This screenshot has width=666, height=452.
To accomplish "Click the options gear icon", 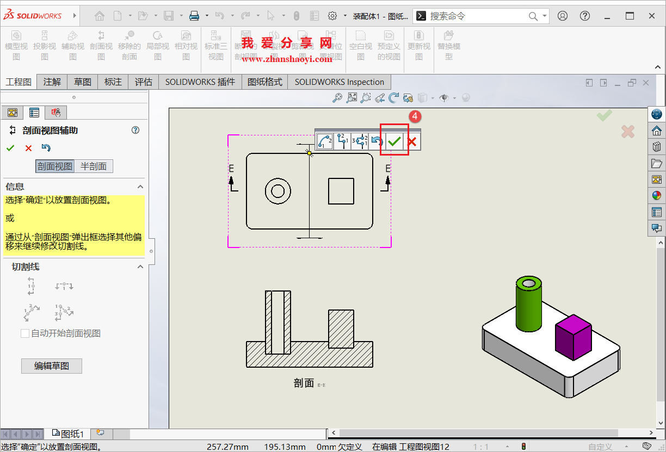I will coord(332,16).
